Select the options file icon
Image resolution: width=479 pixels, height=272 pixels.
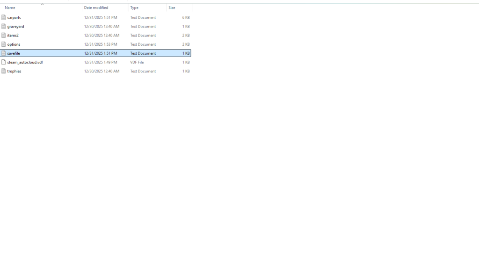(x=4, y=44)
